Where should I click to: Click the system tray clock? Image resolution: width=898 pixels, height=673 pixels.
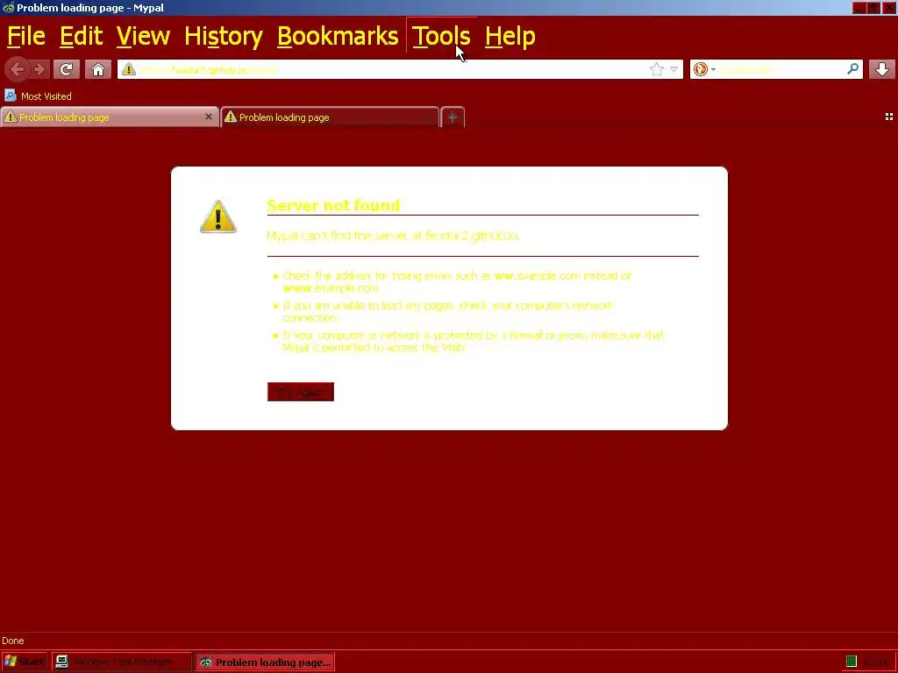[x=876, y=662]
